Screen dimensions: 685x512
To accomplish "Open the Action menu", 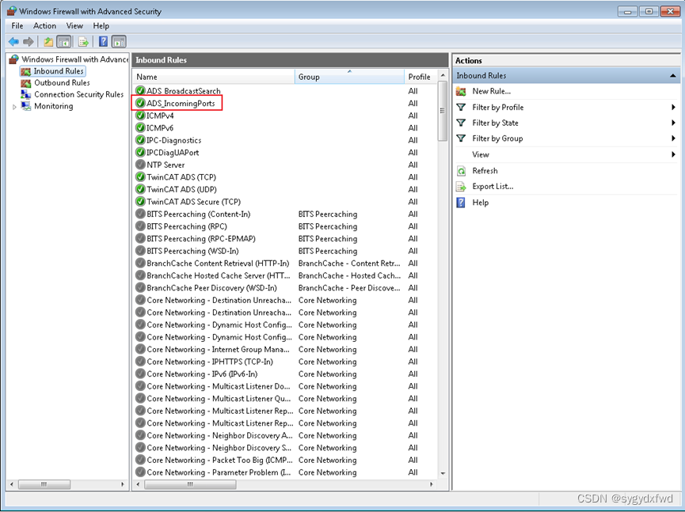I will click(x=44, y=26).
